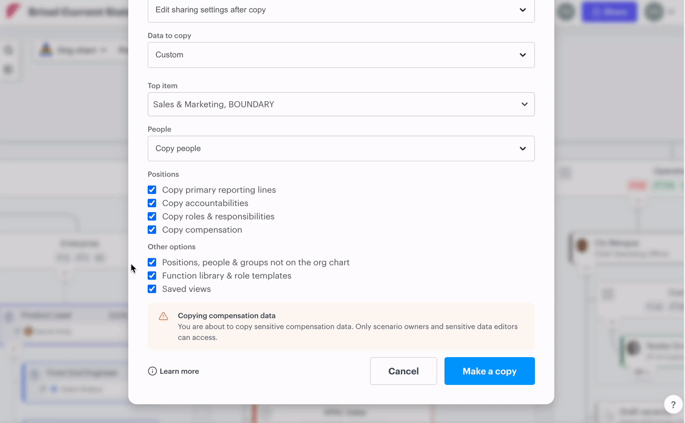Viewport: 685px width, 423px height.
Task: Click the app logo icon
Action: [13, 11]
